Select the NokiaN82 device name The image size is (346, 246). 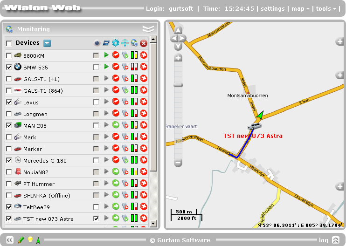36,172
